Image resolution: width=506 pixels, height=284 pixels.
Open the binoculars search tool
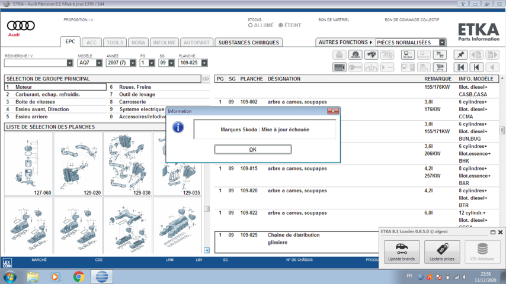pyautogui.click(x=371, y=55)
